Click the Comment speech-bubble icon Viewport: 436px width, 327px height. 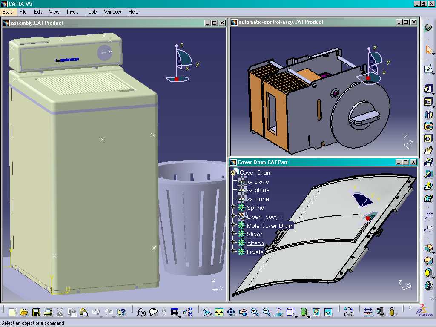pos(153,312)
